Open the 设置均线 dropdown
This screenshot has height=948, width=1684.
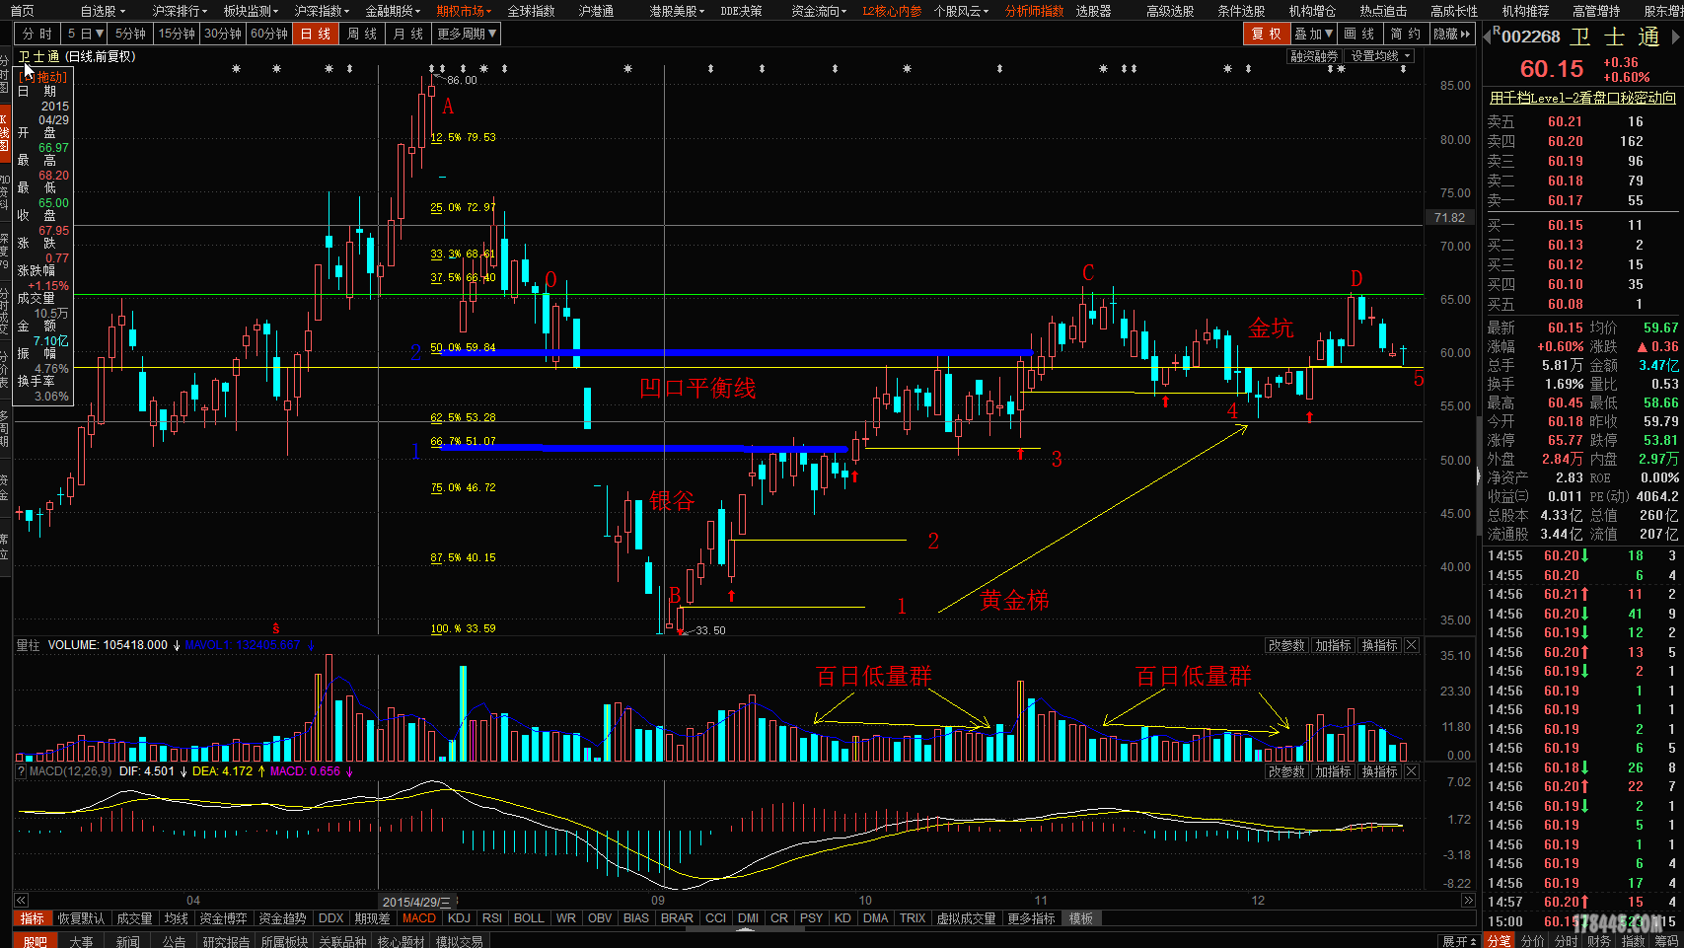tap(1379, 56)
